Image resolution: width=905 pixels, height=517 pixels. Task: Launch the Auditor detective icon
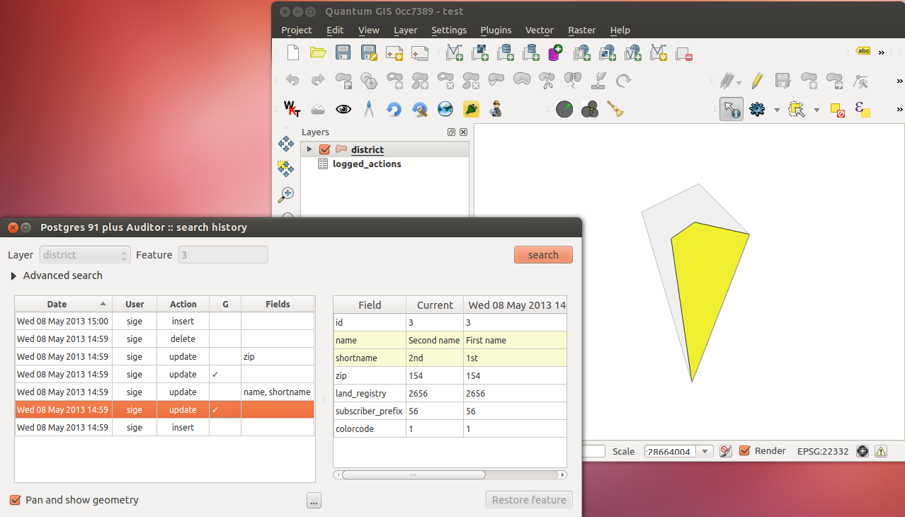pos(496,109)
